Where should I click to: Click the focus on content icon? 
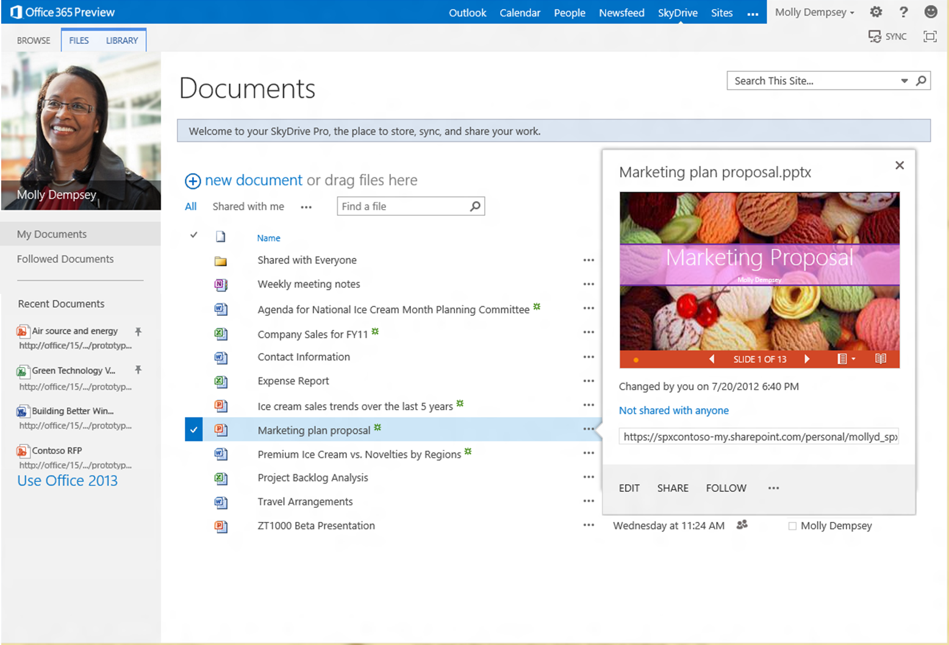pyautogui.click(x=929, y=37)
